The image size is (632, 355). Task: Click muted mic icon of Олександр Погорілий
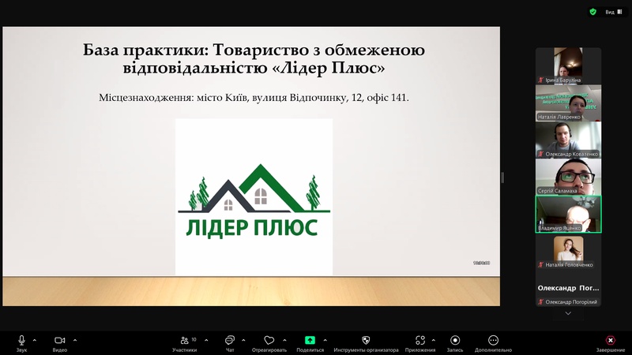tap(540, 302)
